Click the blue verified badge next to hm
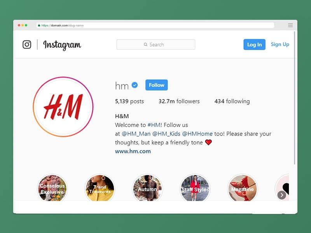Image resolution: width=311 pixels, height=233 pixels. [135, 85]
